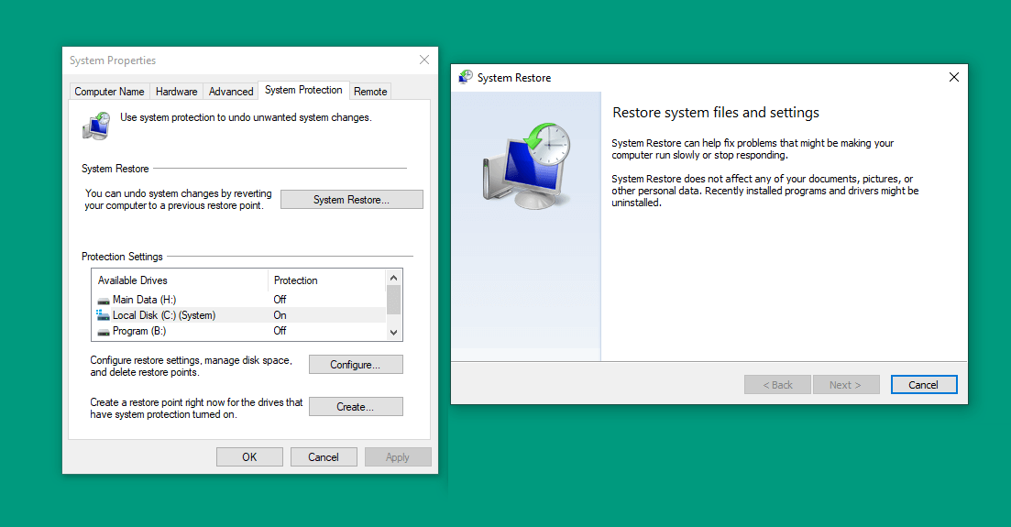This screenshot has width=1011, height=527.
Task: Open the Hardware tab
Action: [x=177, y=92]
